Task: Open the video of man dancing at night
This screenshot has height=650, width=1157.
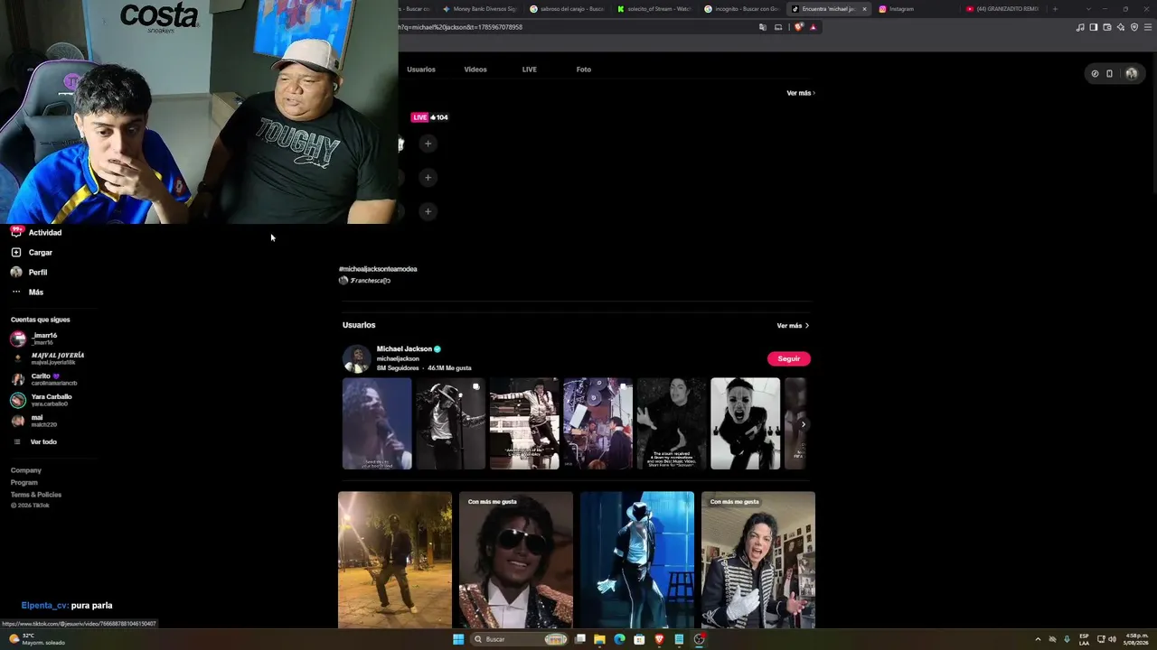Action: pos(395,560)
